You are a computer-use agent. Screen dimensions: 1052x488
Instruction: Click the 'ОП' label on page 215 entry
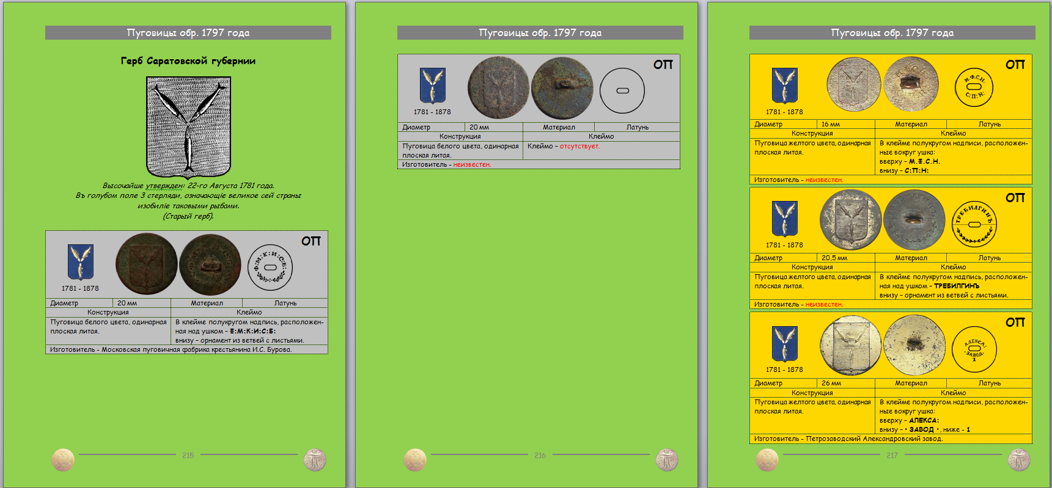pyautogui.click(x=311, y=241)
